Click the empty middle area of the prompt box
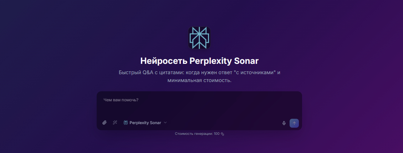403x153 pixels. (x=199, y=109)
